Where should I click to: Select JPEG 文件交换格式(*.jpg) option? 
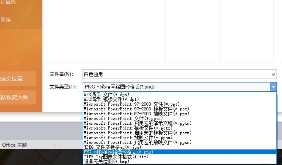180,147
